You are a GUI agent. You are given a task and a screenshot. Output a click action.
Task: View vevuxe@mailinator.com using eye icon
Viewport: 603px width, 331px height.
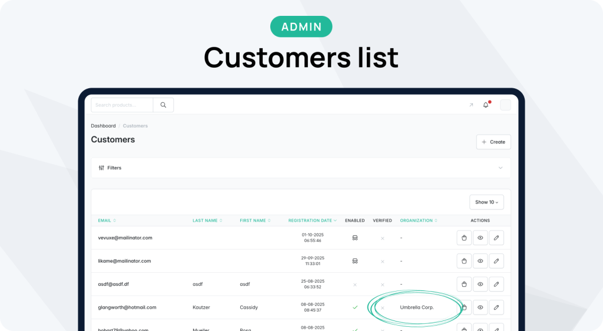[481, 238]
